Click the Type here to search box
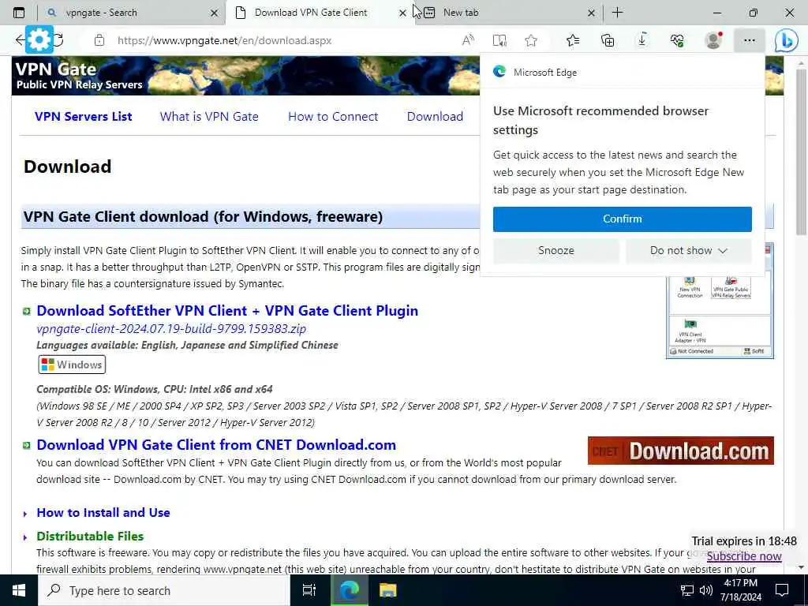The width and height of the screenshot is (808, 606). (164, 590)
